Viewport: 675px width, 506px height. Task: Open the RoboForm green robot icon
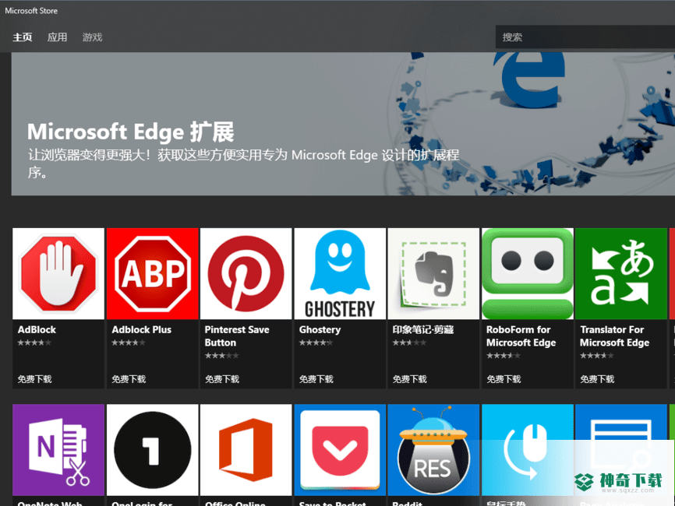tap(528, 274)
